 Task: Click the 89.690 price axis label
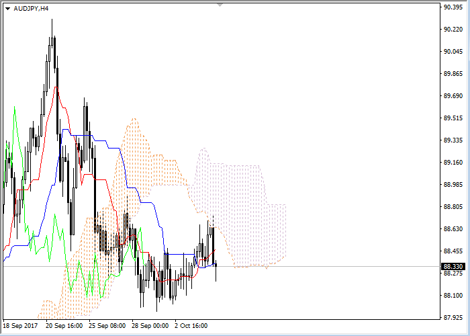click(453, 96)
